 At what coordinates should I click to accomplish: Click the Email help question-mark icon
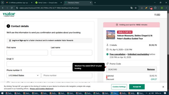point(13,59)
